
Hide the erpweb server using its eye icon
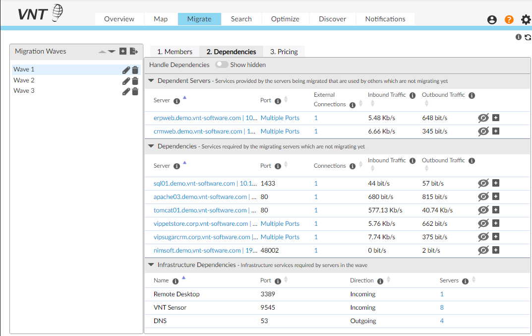coord(483,118)
